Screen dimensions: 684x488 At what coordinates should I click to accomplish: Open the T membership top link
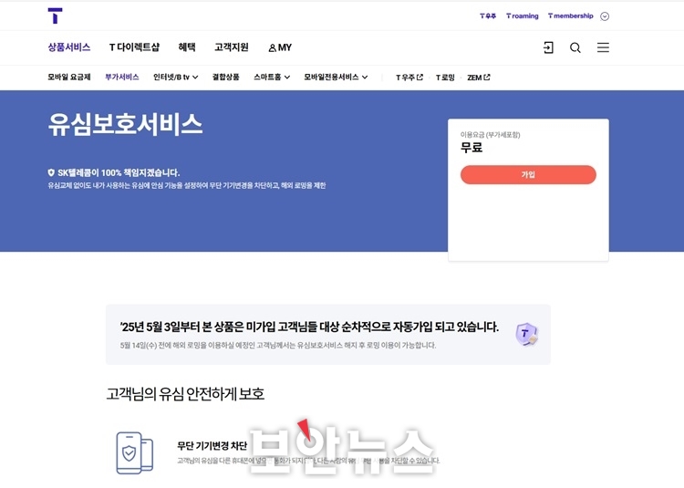[x=571, y=16]
